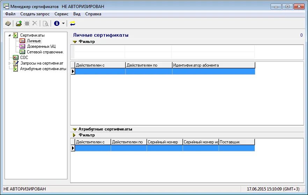This screenshot has height=195, width=308.
Task: Select Запросы на сертификат in the tree
Action: (x=42, y=63)
